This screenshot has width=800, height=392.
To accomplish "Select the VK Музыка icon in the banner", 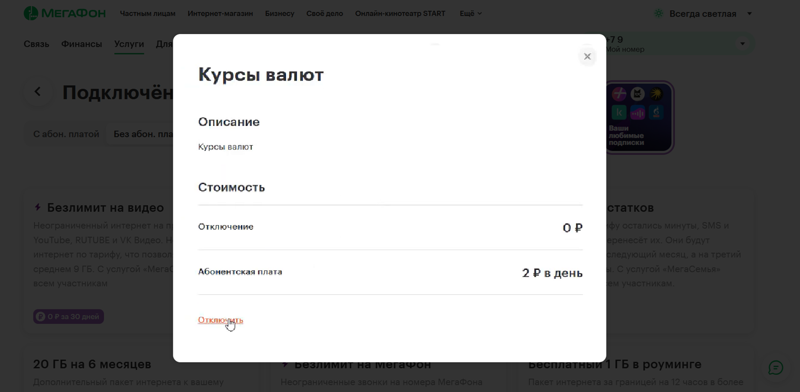I will pyautogui.click(x=638, y=112).
